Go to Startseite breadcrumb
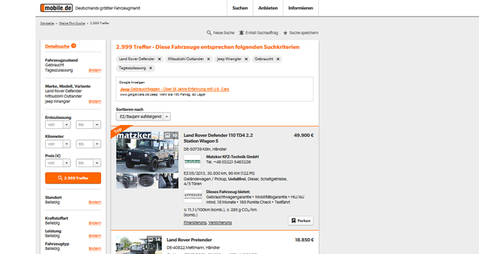Viewport: 479px width, 254px height. [47, 23]
